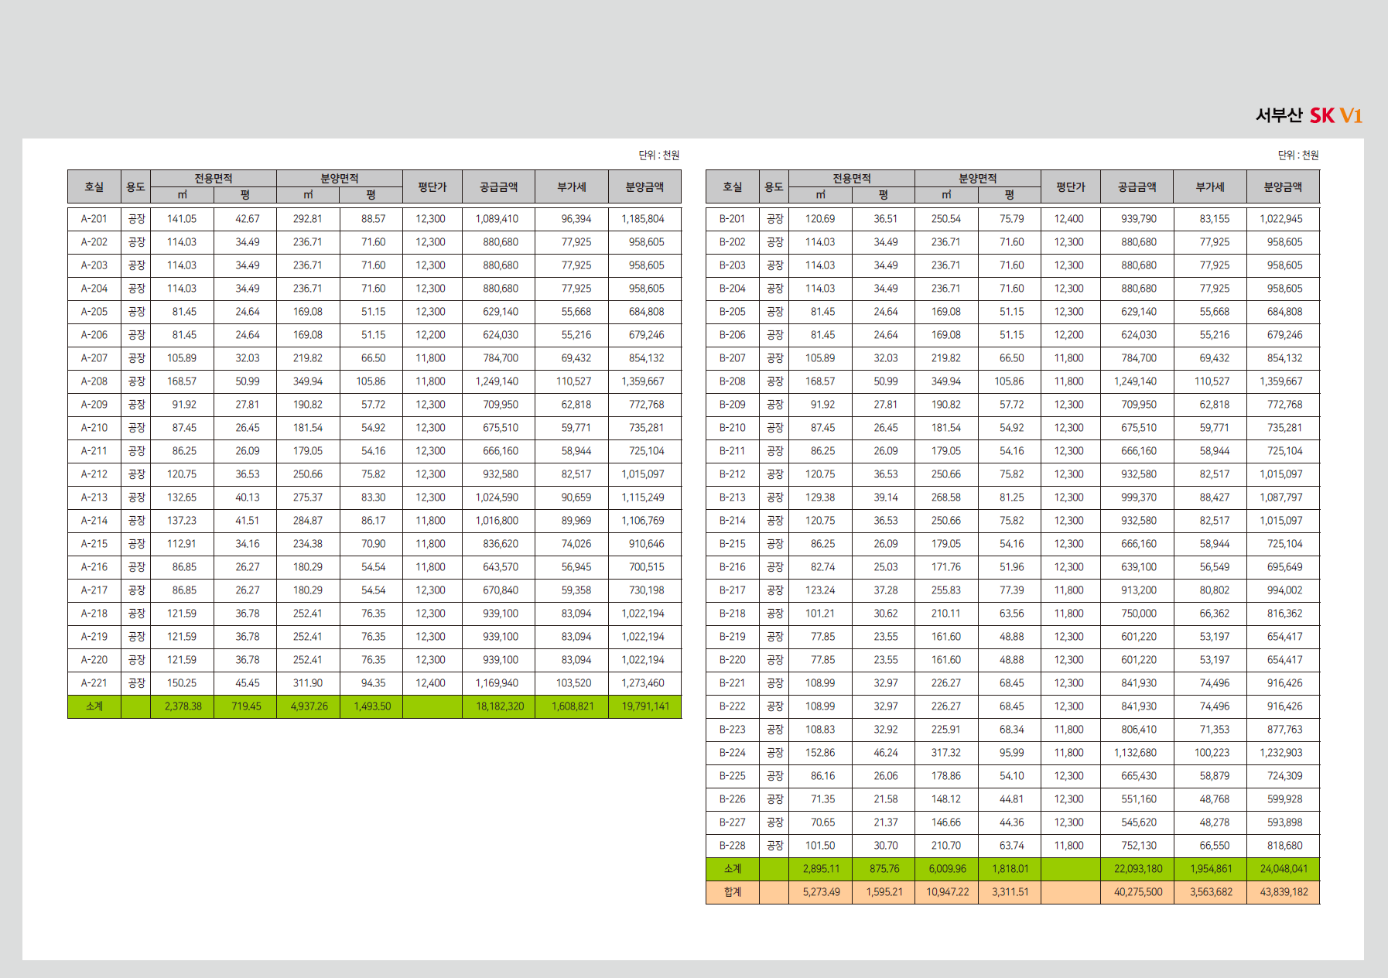Click the left table's 부가세 column header
This screenshot has width=1388, height=978.
coord(572,187)
